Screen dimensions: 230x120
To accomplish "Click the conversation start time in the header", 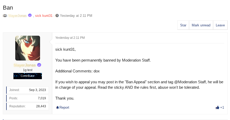I will [76, 16].
